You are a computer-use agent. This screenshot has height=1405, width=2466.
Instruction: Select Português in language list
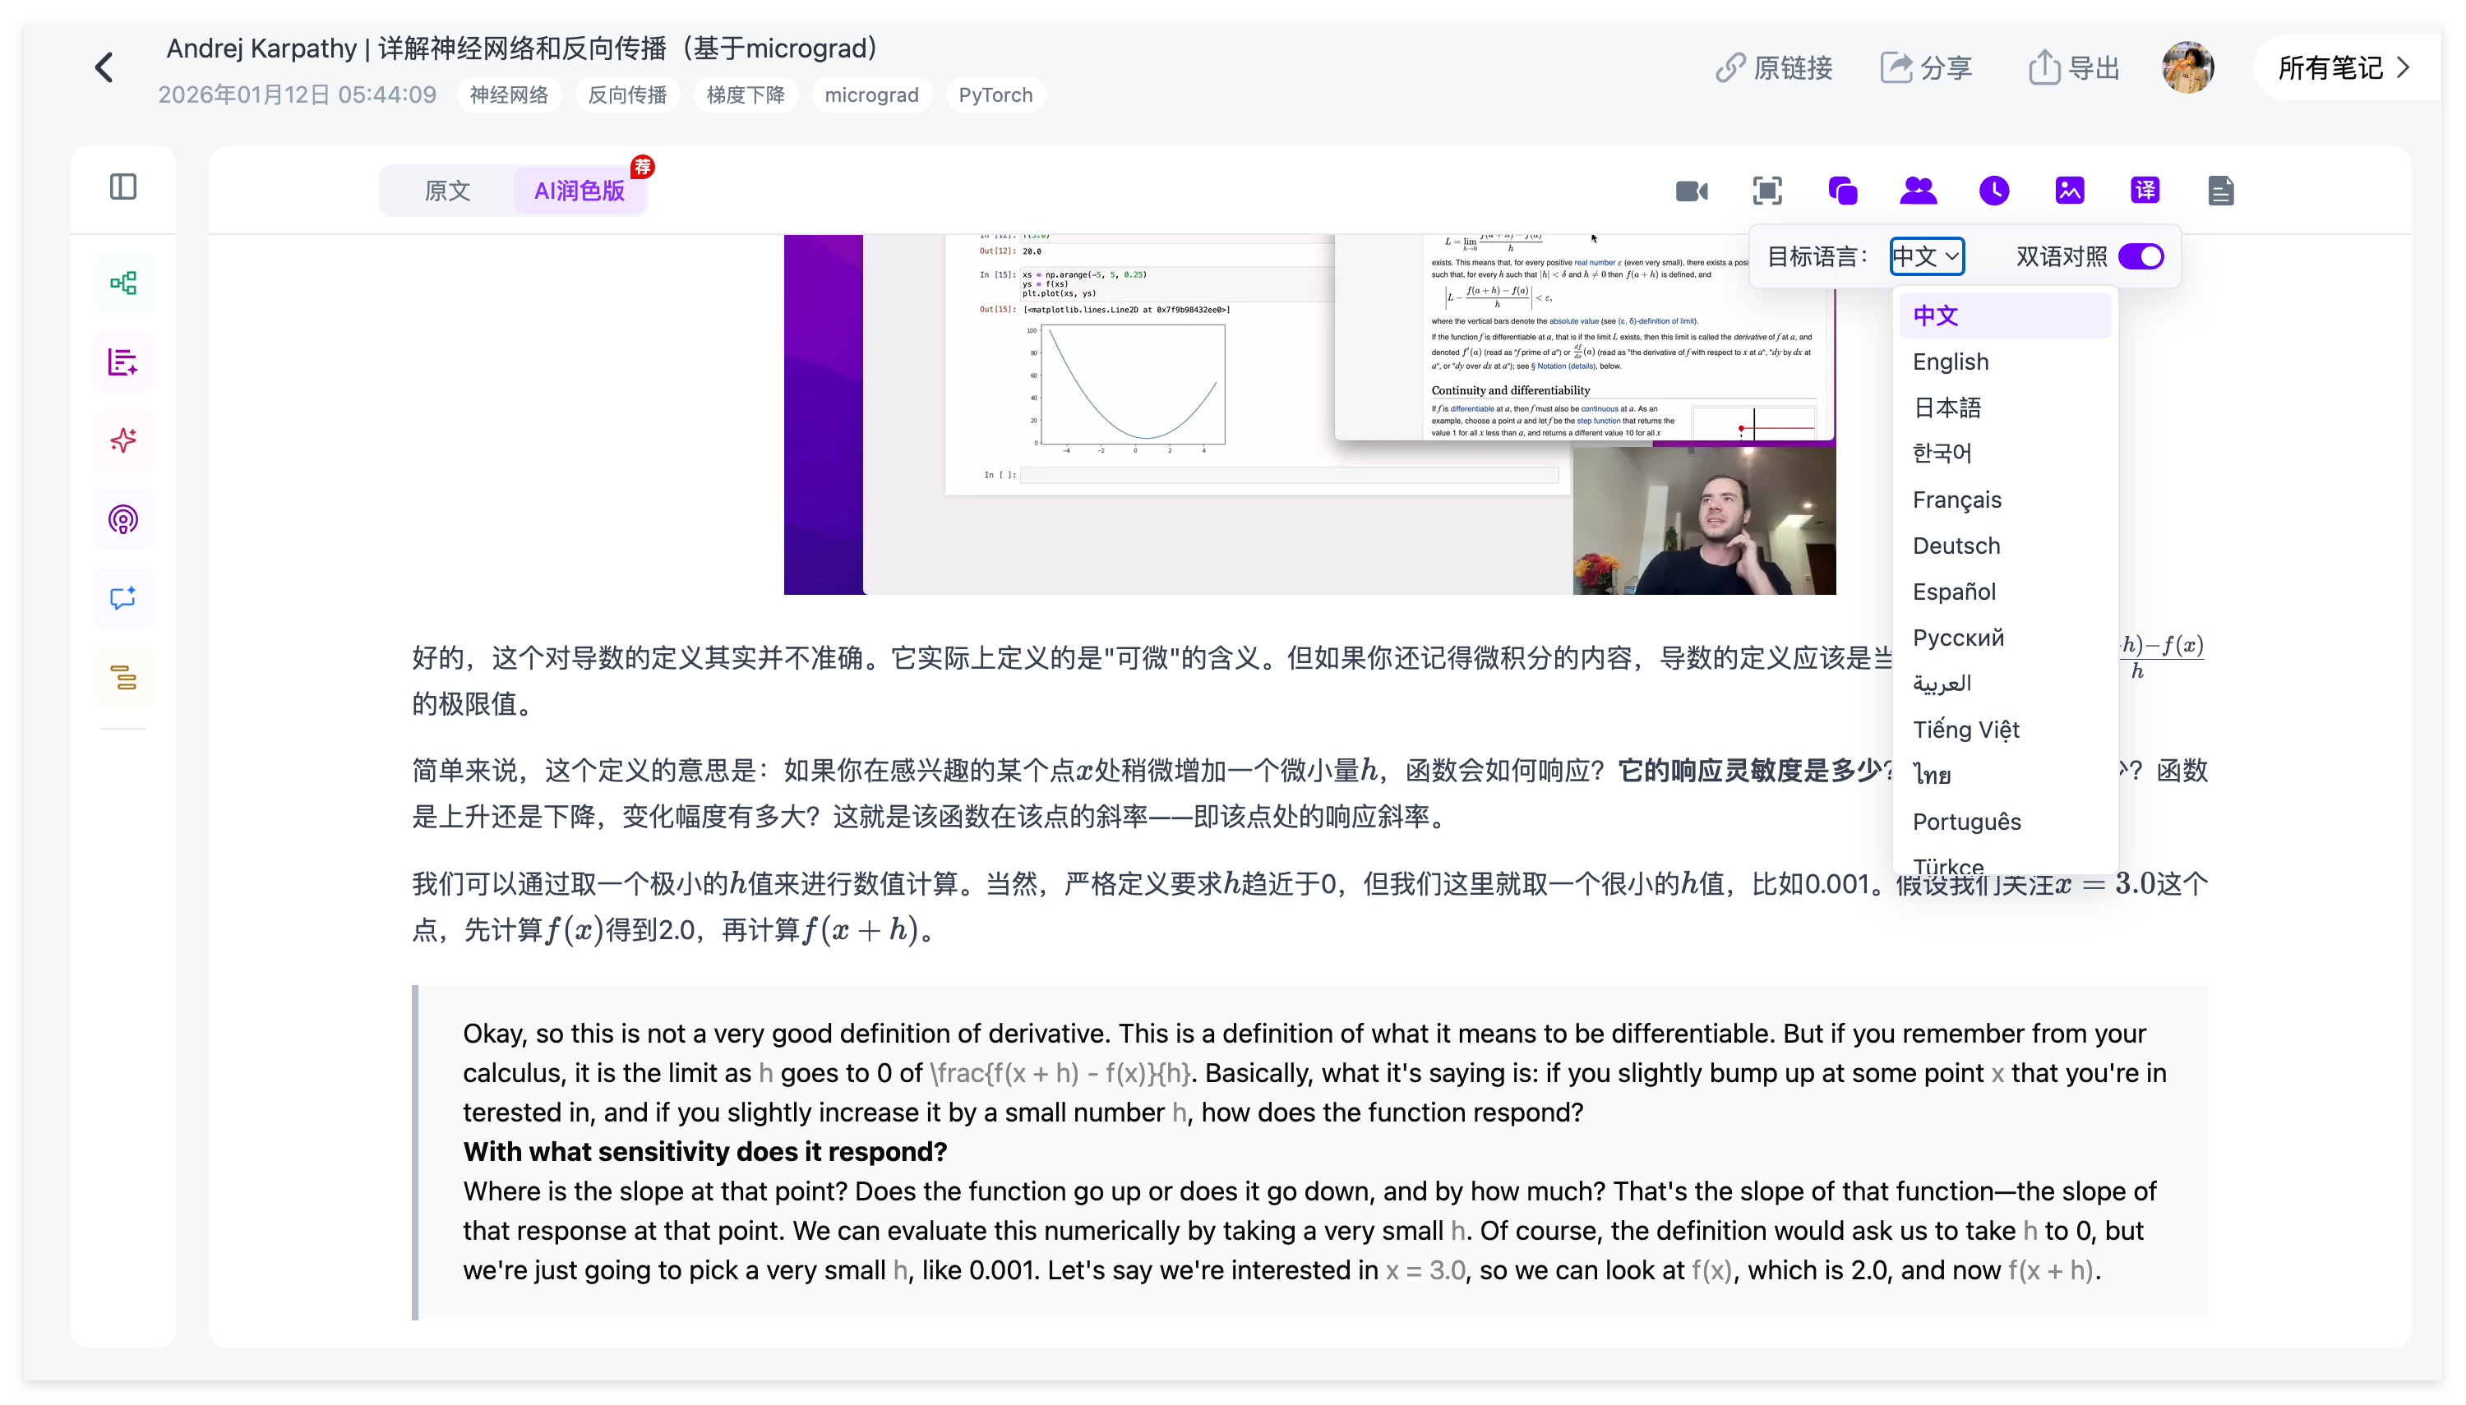point(2005,821)
